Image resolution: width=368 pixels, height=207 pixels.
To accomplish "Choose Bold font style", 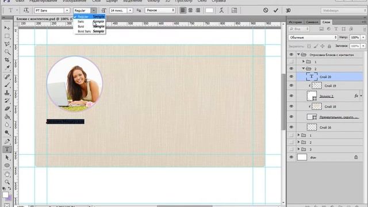I will 90,26.
